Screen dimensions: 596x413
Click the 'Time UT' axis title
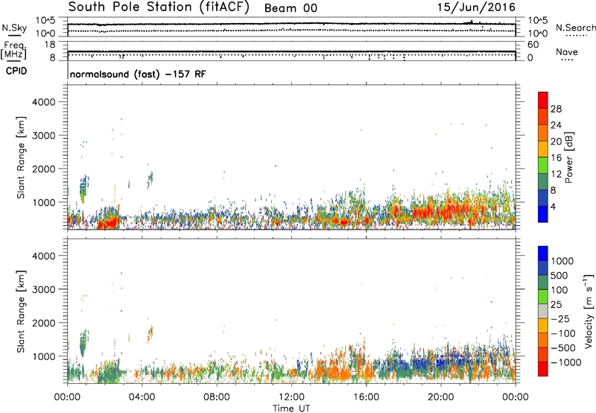point(291,409)
